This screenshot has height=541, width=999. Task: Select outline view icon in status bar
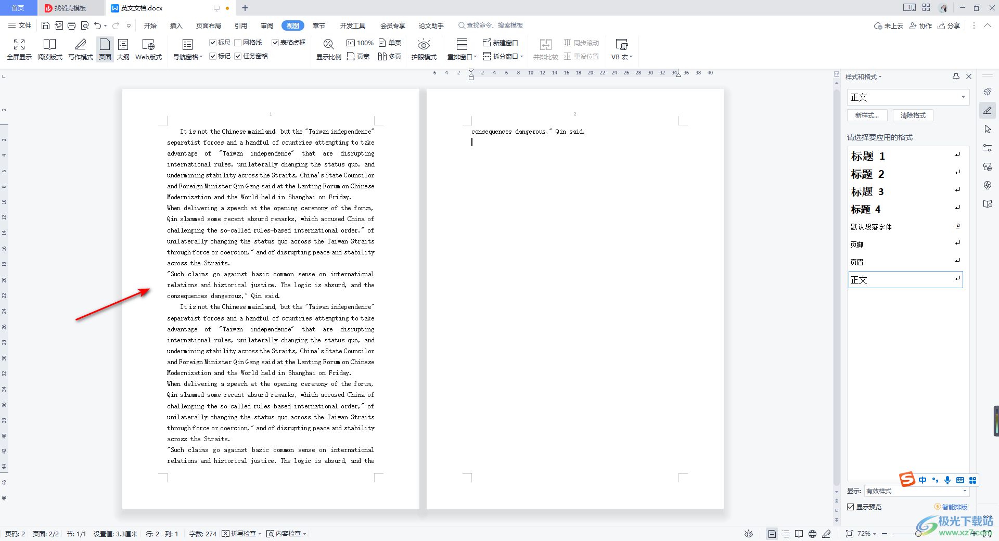click(x=786, y=534)
